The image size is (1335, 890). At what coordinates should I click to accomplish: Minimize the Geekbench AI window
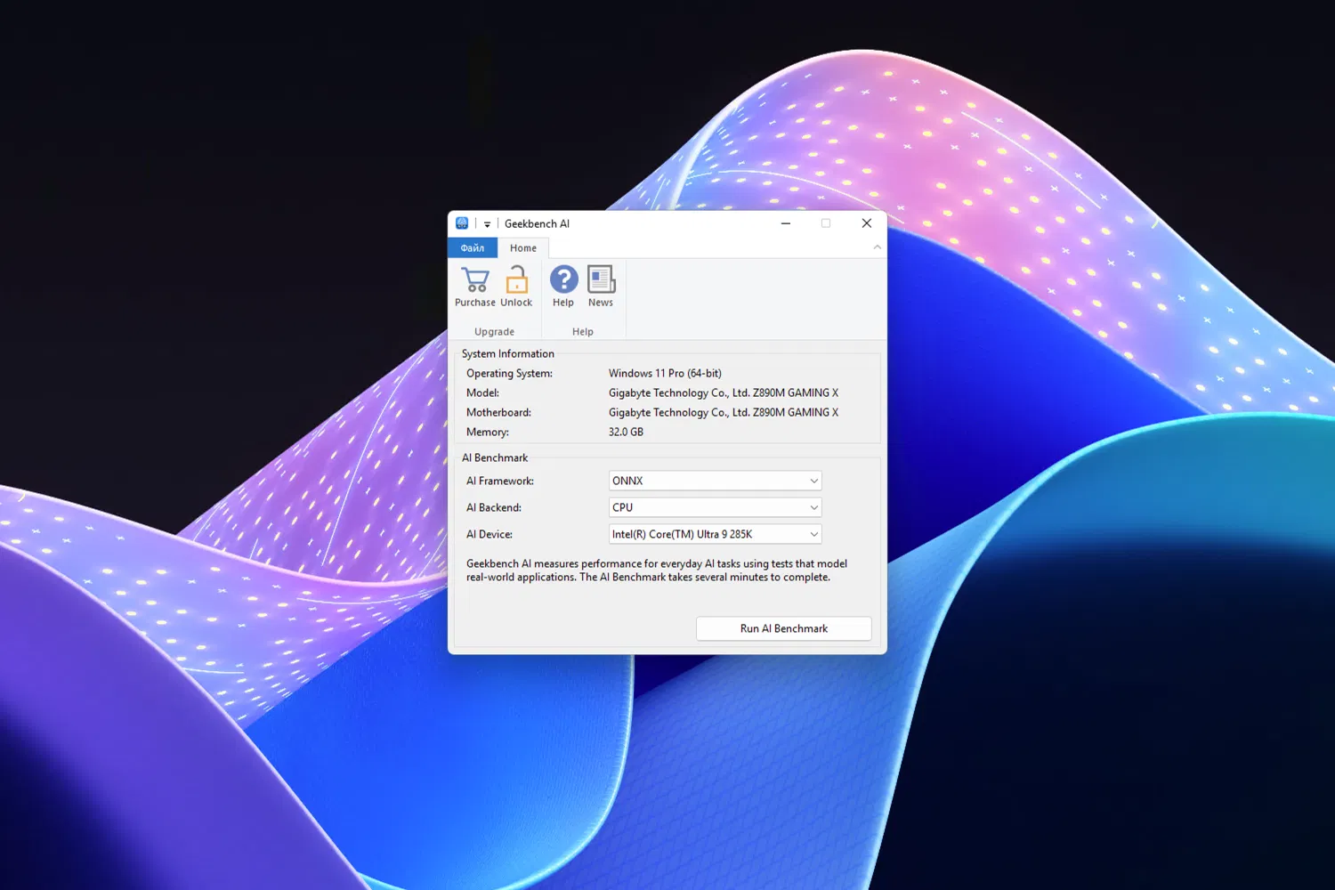point(786,223)
